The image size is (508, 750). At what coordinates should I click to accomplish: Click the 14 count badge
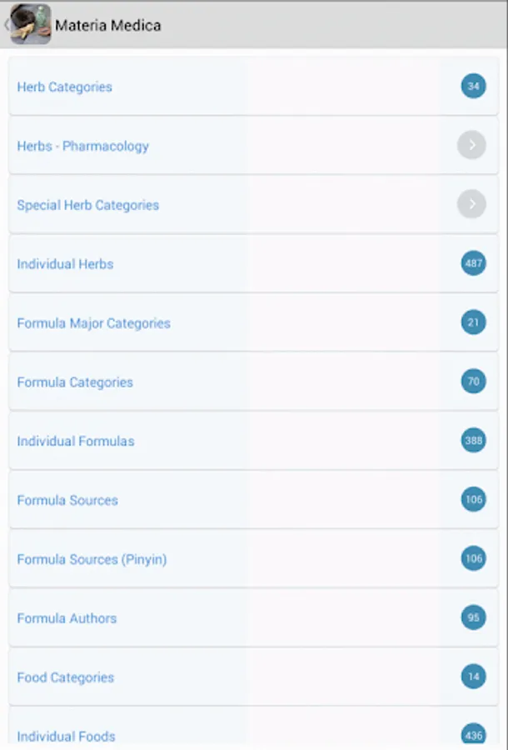click(473, 677)
